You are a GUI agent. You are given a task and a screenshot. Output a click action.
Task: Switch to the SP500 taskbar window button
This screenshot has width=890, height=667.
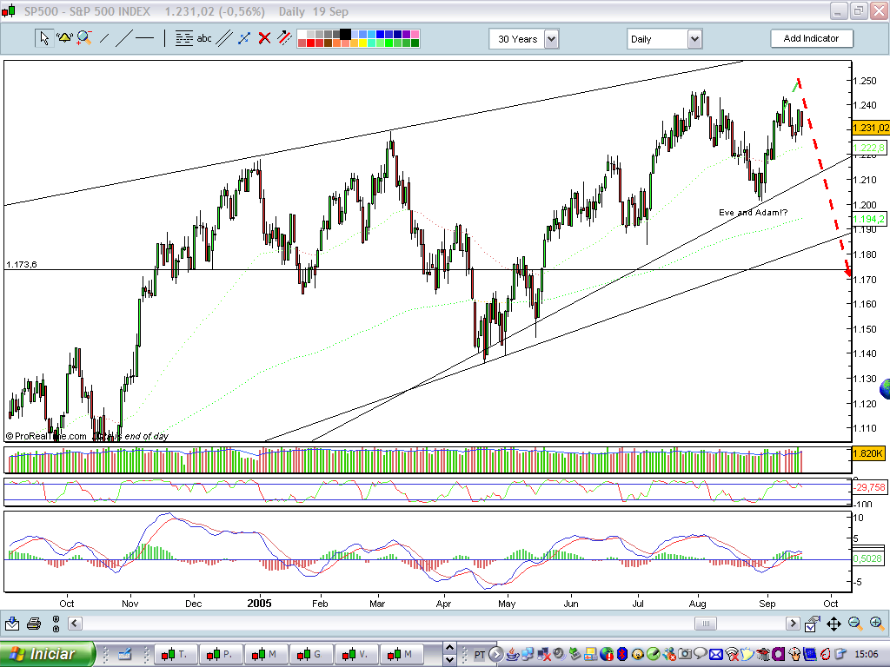(x=176, y=654)
